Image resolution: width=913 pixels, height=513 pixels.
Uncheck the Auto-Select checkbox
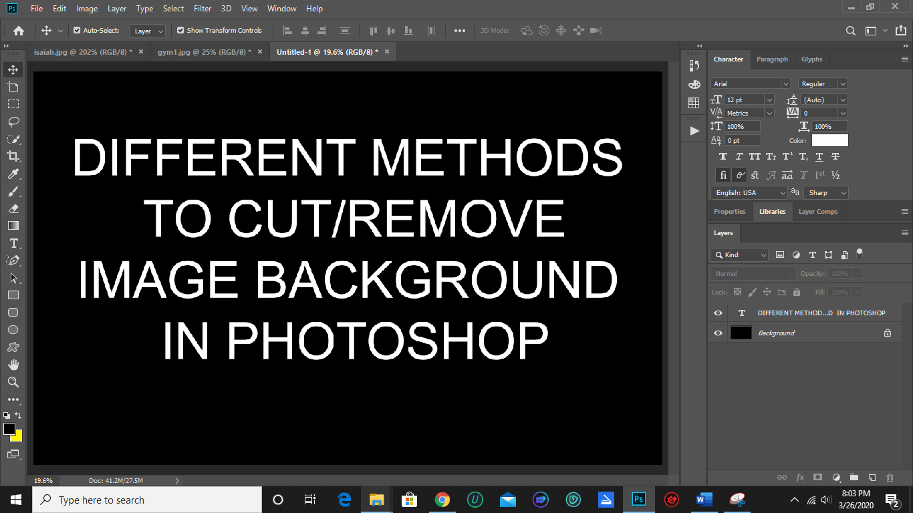tap(77, 30)
